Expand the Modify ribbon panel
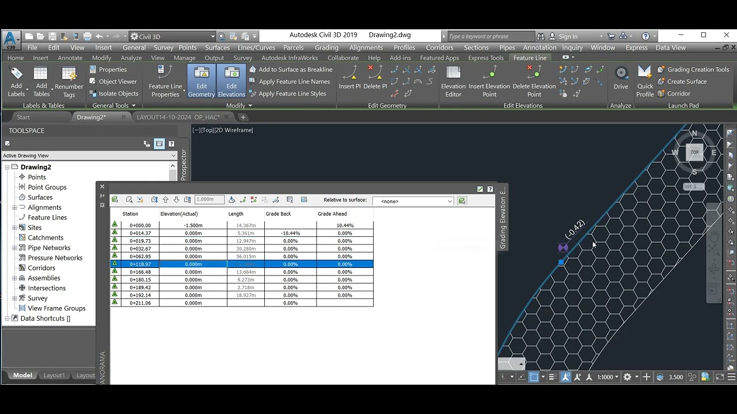Screen dimensions: 737x414 239,106
